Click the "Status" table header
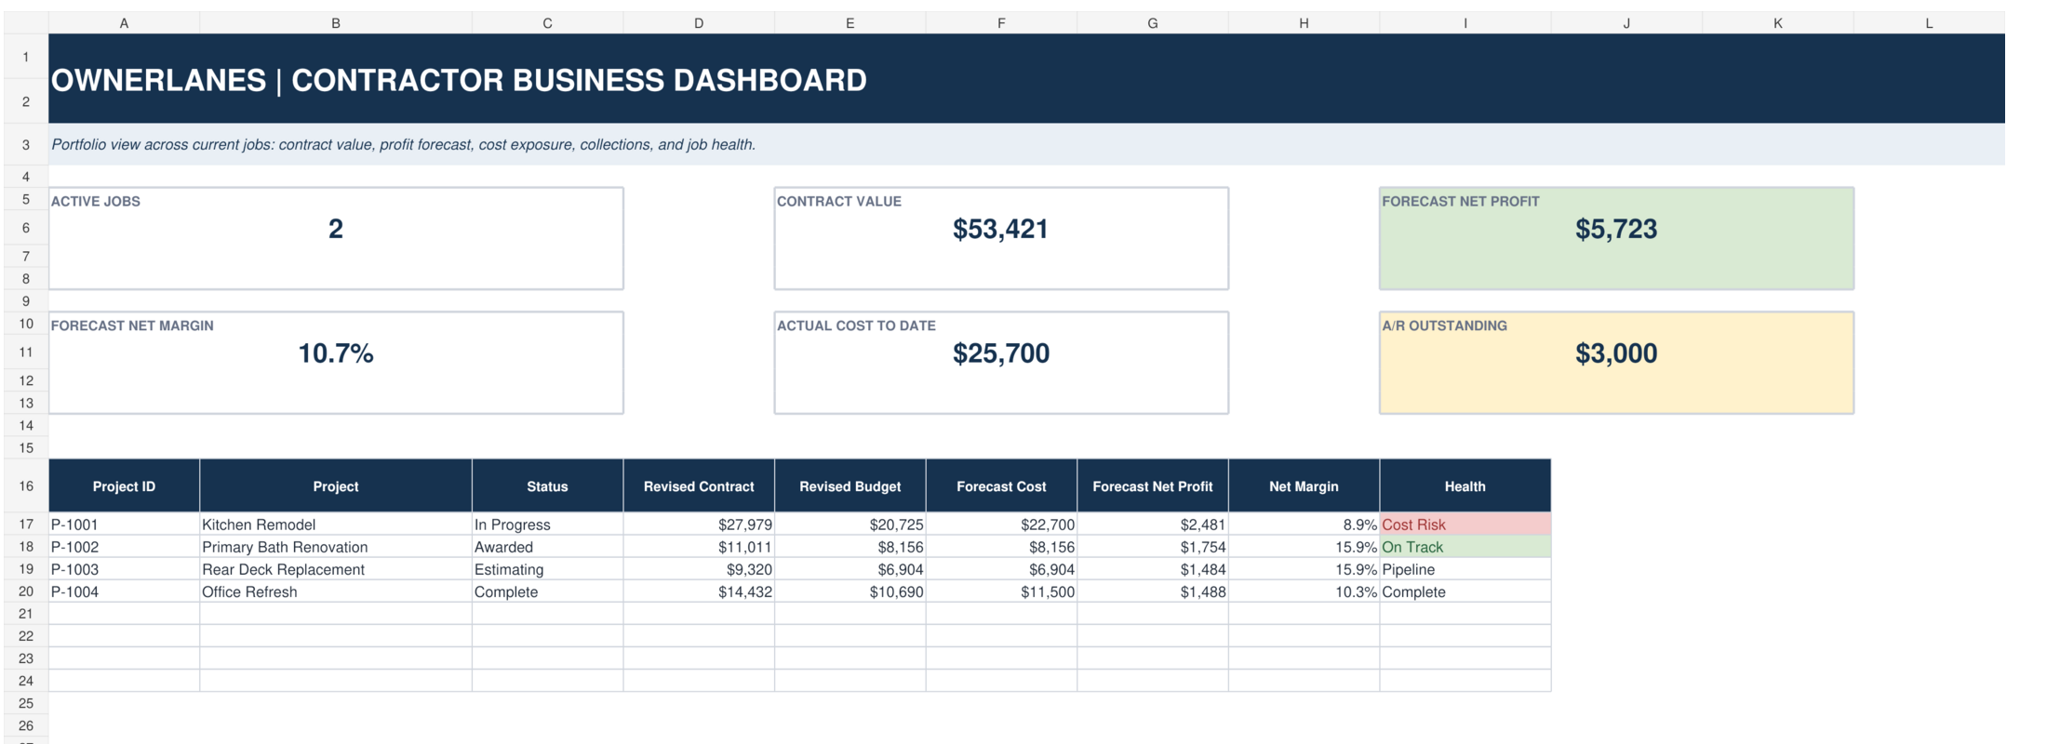The image size is (2047, 744). 547,486
